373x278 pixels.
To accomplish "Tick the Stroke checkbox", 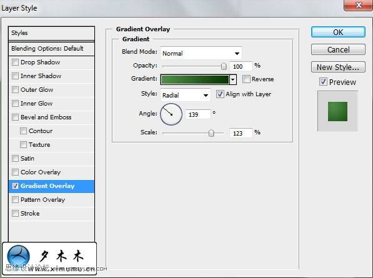I will click(15, 213).
